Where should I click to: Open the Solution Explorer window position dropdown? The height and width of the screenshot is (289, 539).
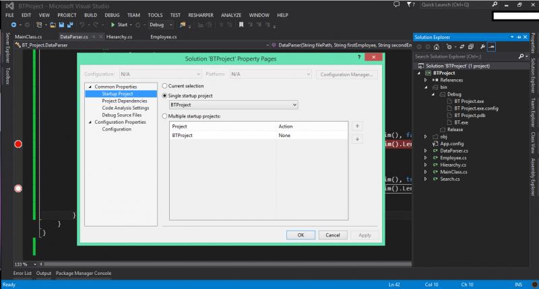click(512, 37)
